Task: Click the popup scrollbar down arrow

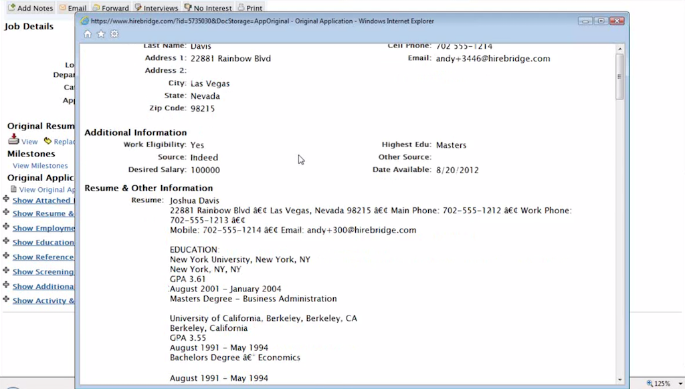Action: pyautogui.click(x=620, y=380)
